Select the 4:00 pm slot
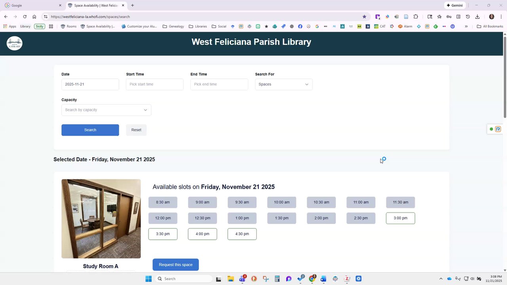 pos(202,234)
